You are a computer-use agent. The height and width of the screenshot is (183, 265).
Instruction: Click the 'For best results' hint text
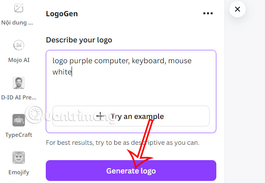(x=123, y=143)
